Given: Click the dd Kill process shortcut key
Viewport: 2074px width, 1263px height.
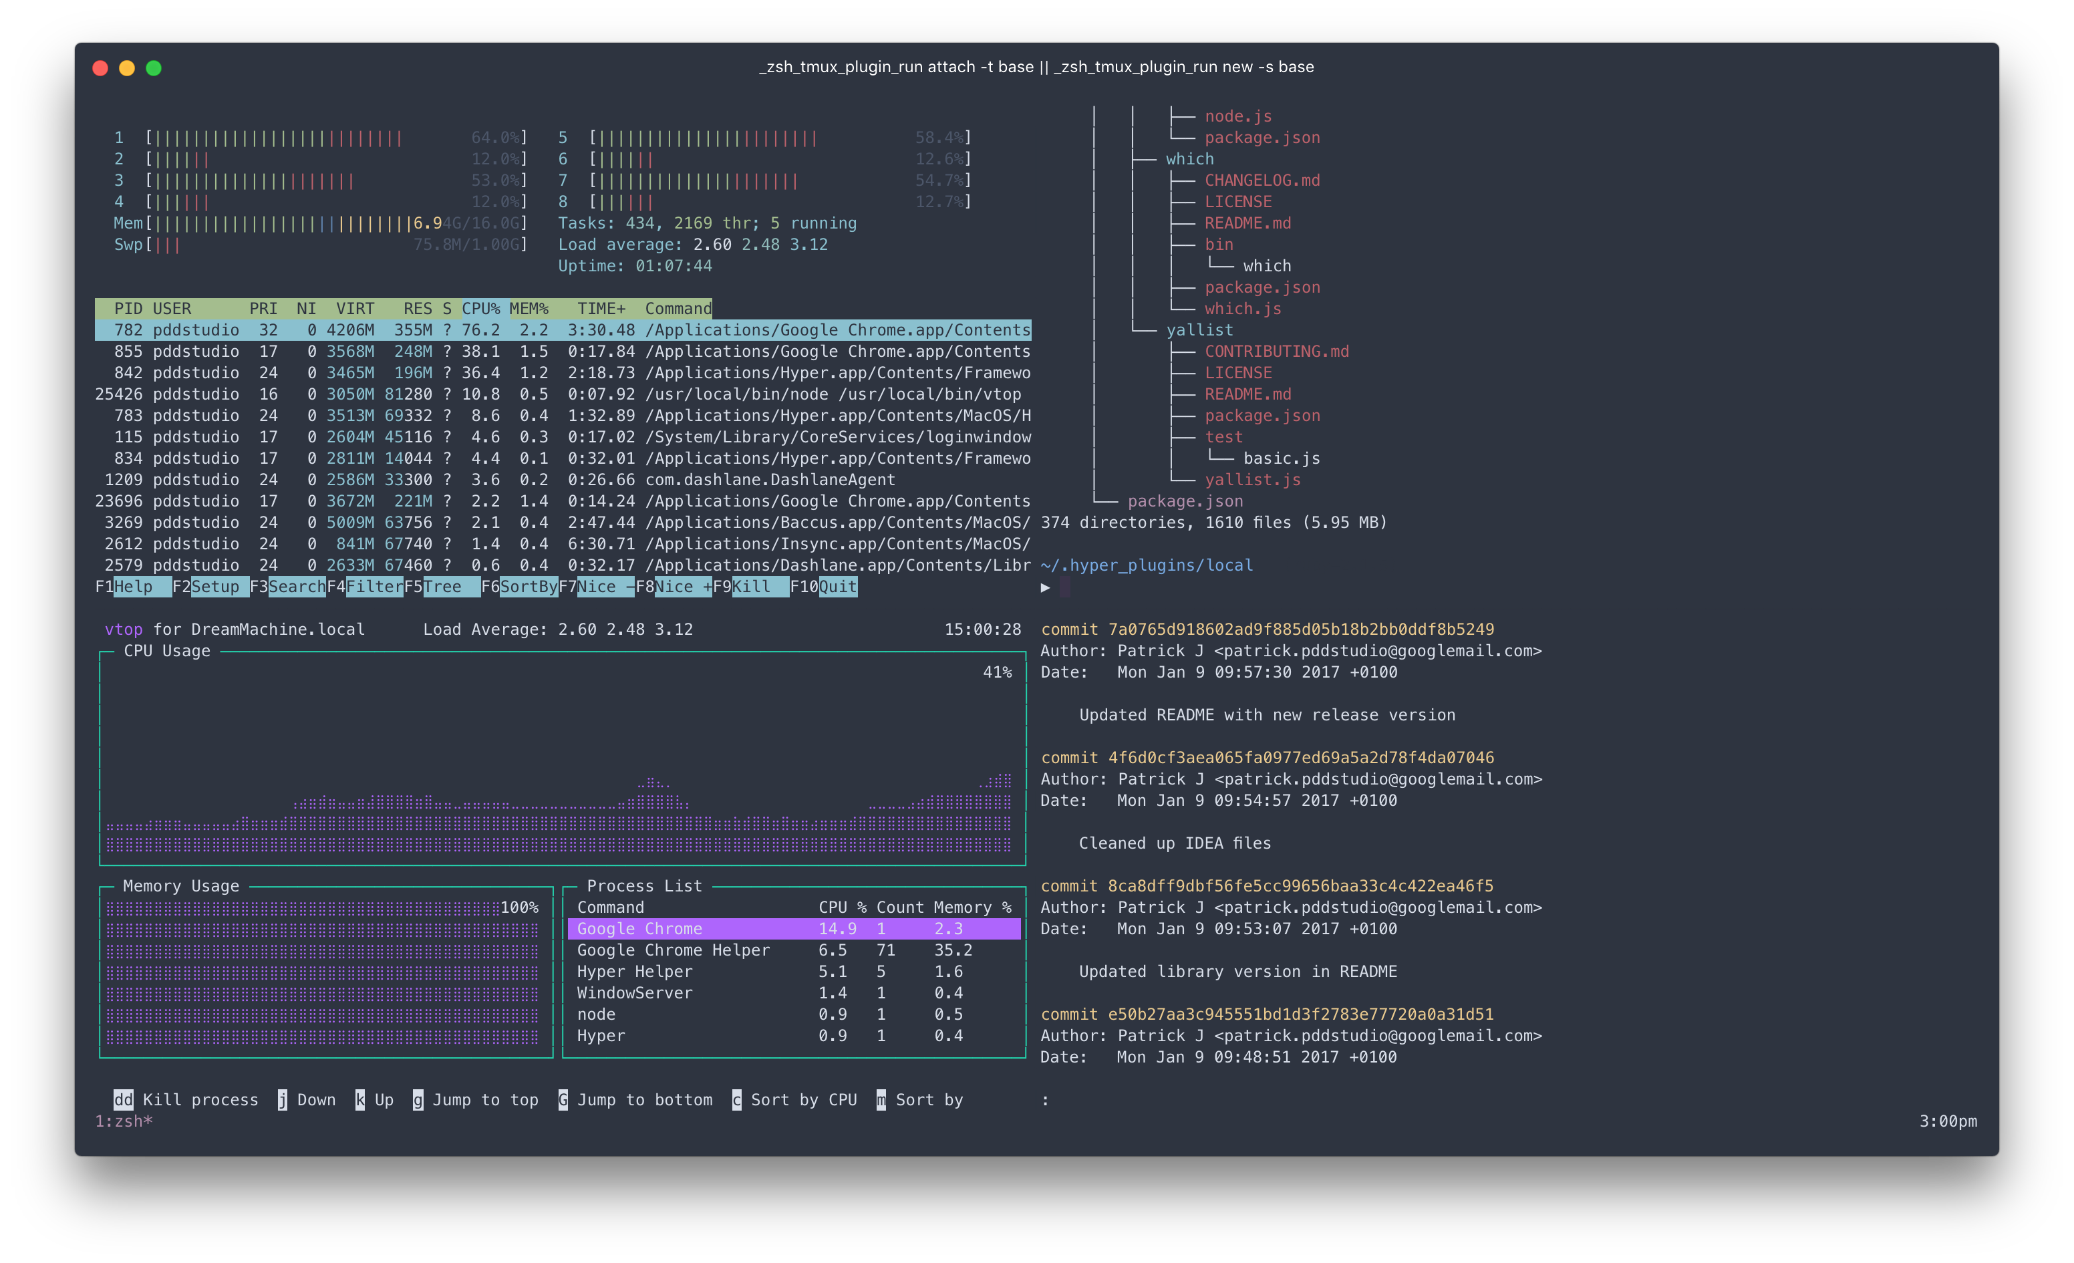Looking at the screenshot, I should (123, 1100).
